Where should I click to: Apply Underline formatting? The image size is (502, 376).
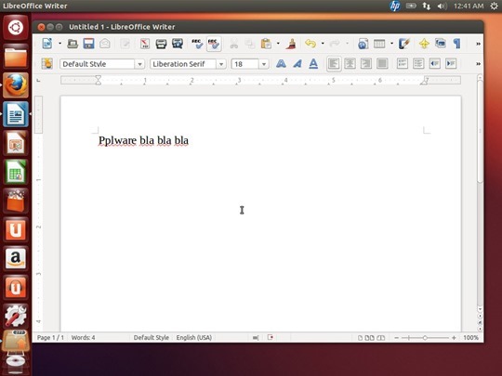point(313,64)
